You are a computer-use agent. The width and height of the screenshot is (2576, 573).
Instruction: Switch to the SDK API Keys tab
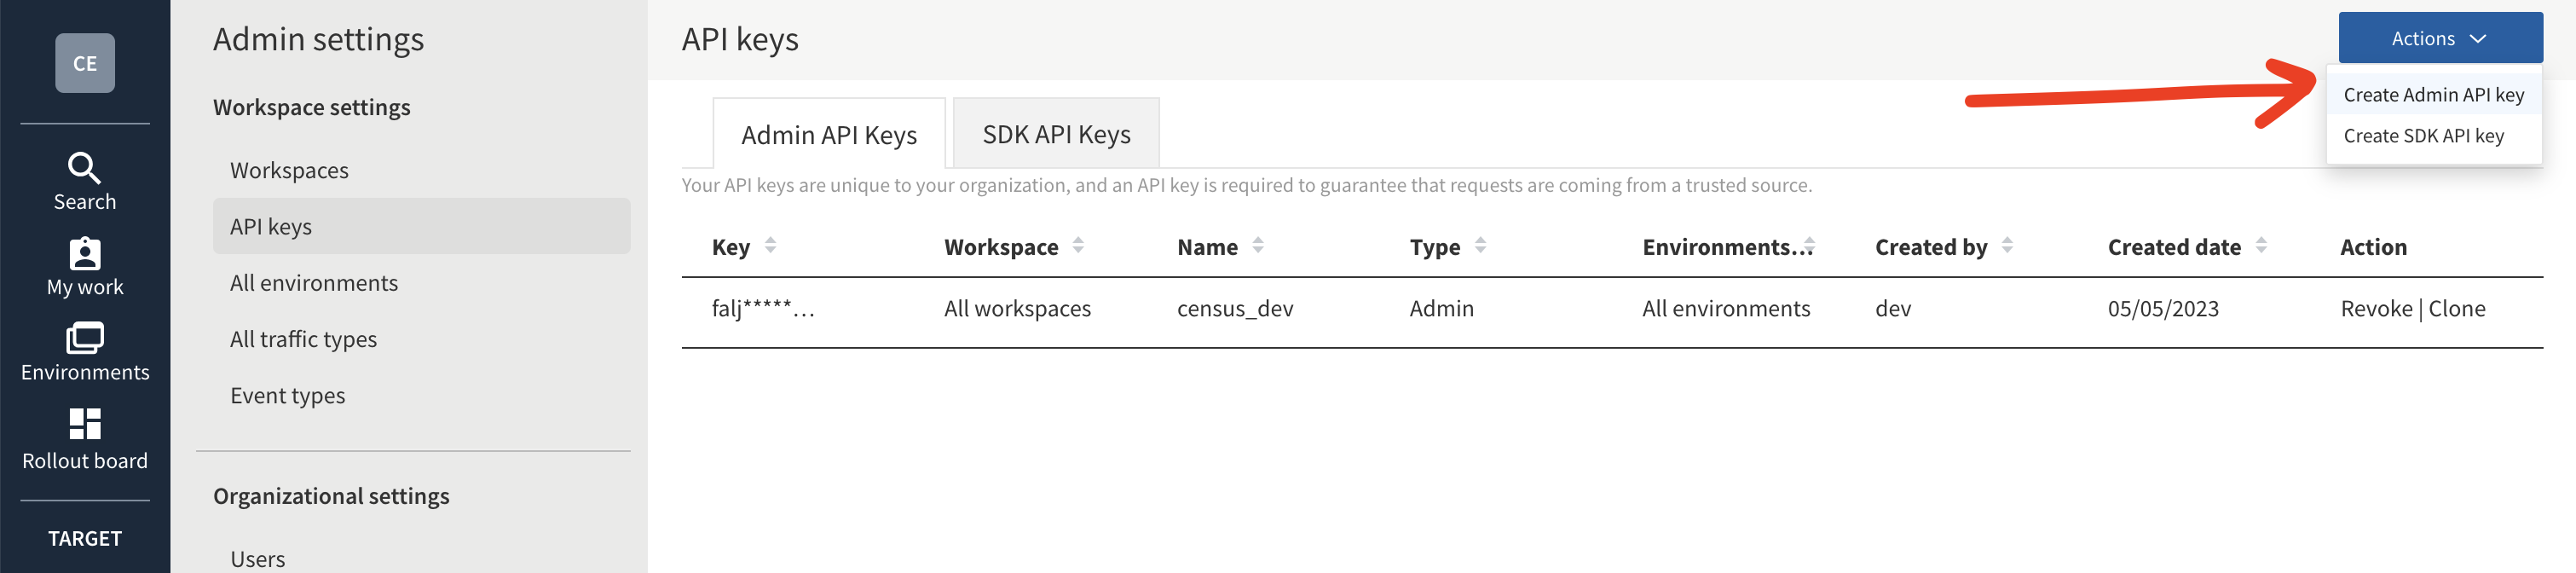click(1055, 134)
